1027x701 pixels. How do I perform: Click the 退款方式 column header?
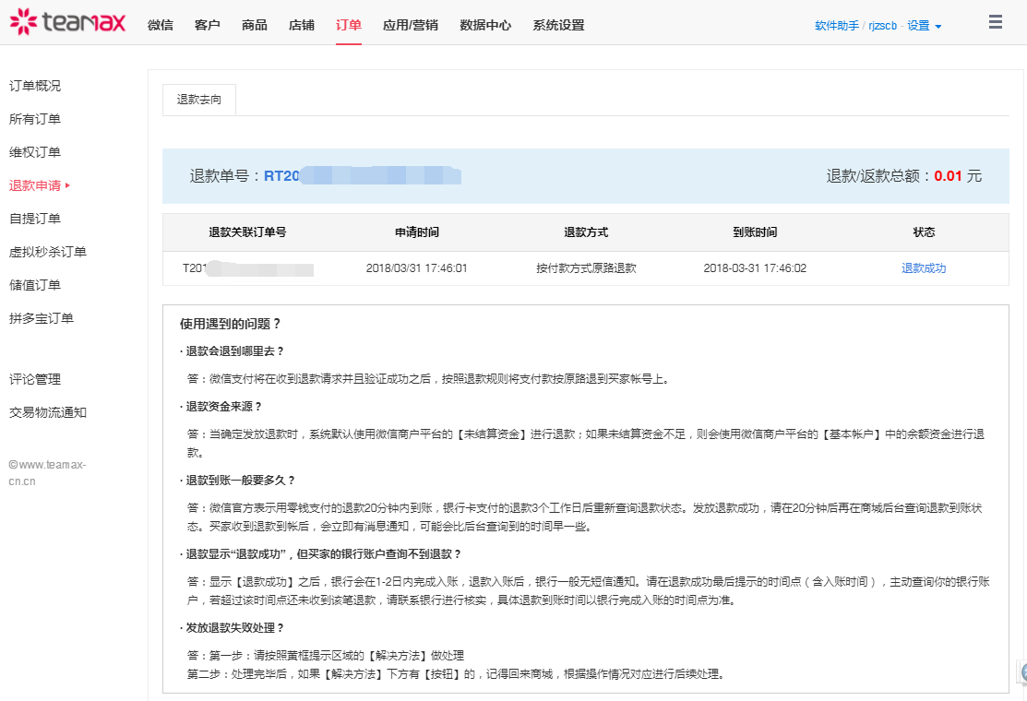click(586, 232)
